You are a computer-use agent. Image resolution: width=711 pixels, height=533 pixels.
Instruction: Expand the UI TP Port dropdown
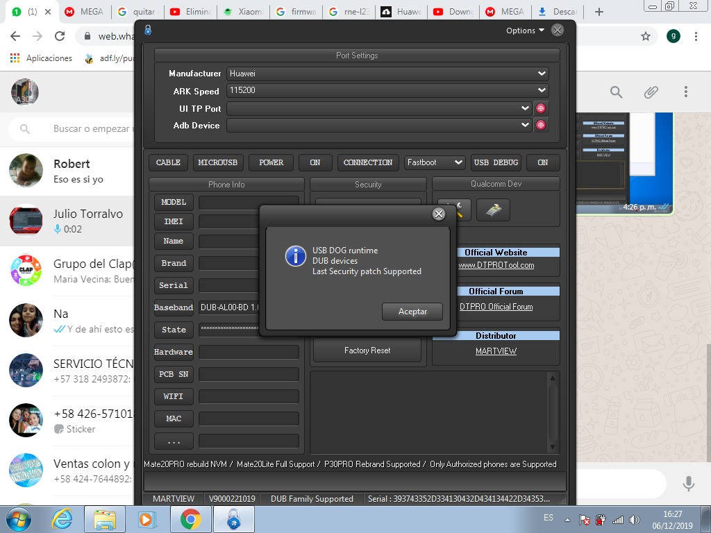pyautogui.click(x=525, y=108)
